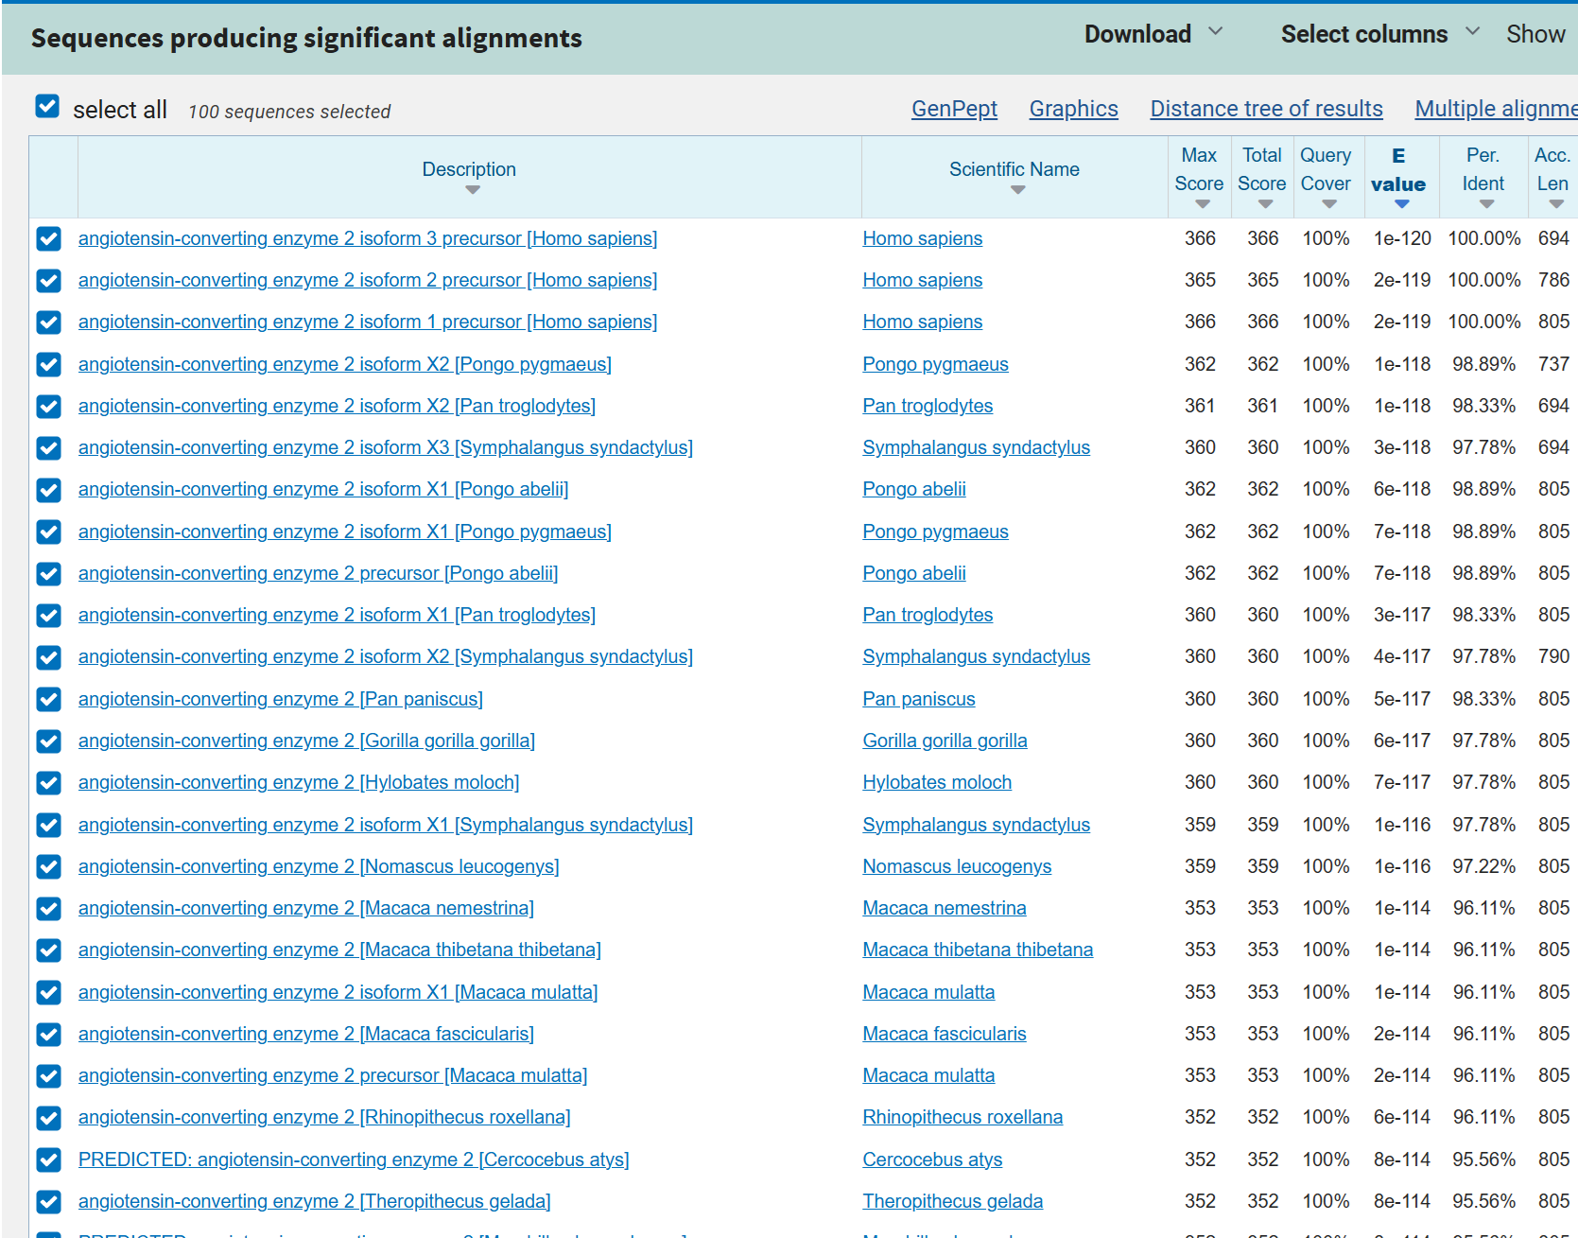Sort by Total Score using its arrow
The height and width of the screenshot is (1238, 1578).
1265,204
